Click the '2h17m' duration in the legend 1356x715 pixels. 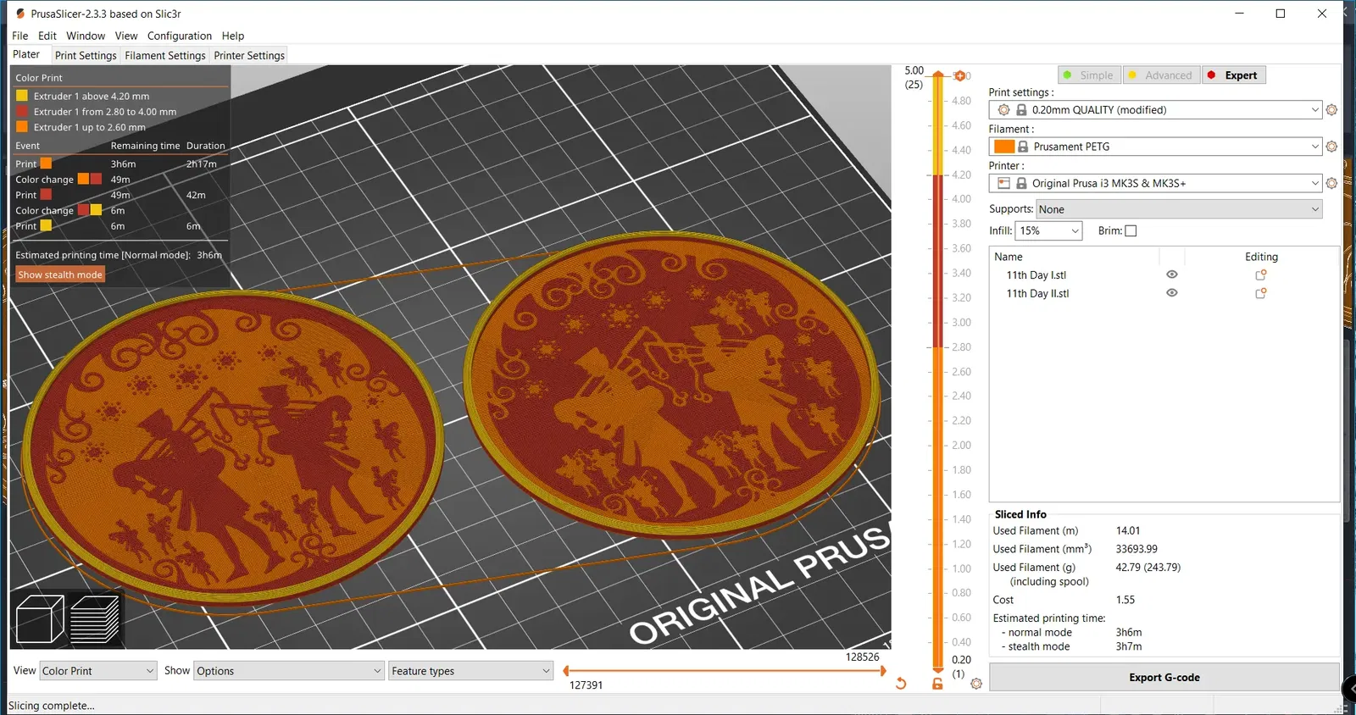pos(202,164)
